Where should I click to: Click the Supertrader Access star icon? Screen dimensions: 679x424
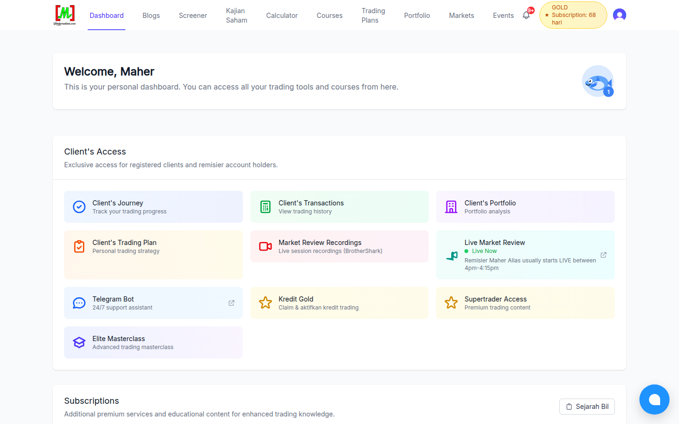pos(451,302)
